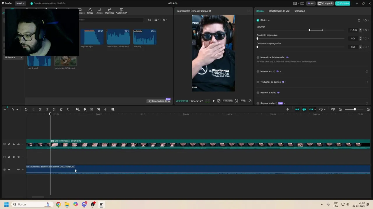Reset the Básico audio settings

coord(359,20)
